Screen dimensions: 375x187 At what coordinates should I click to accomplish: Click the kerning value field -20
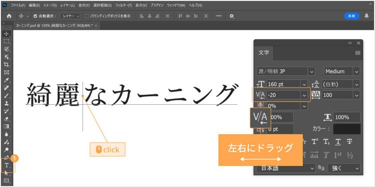pyautogui.click(x=283, y=95)
